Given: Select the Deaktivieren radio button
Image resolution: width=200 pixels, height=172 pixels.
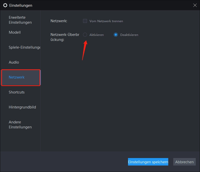Looking at the screenshot, I should click(x=116, y=35).
